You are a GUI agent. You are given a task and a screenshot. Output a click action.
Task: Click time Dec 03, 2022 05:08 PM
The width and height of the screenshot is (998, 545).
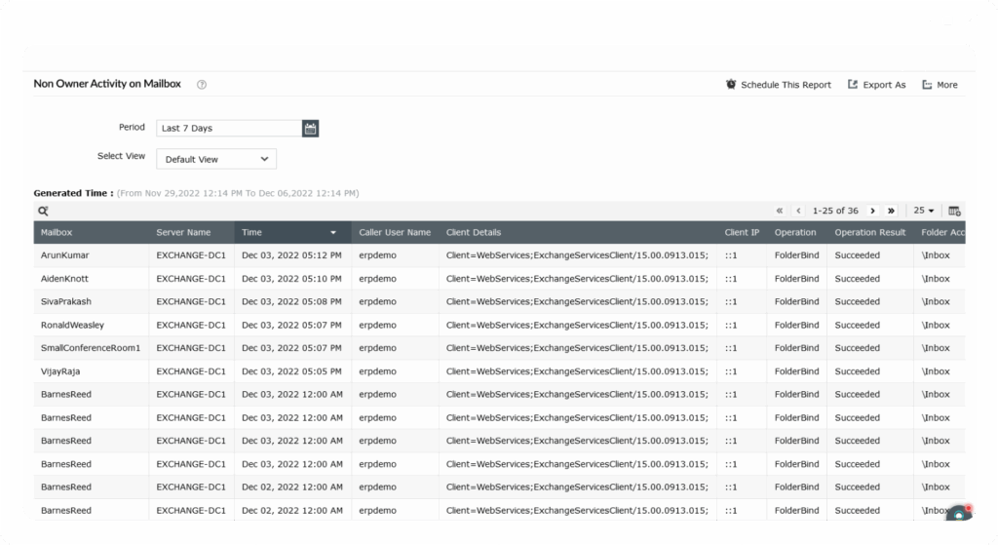(291, 302)
